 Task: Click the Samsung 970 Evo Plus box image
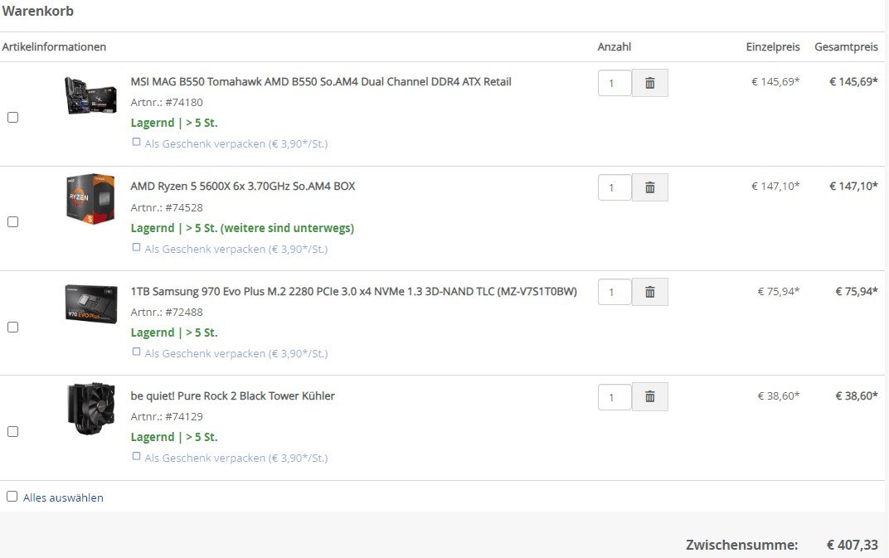click(x=90, y=304)
